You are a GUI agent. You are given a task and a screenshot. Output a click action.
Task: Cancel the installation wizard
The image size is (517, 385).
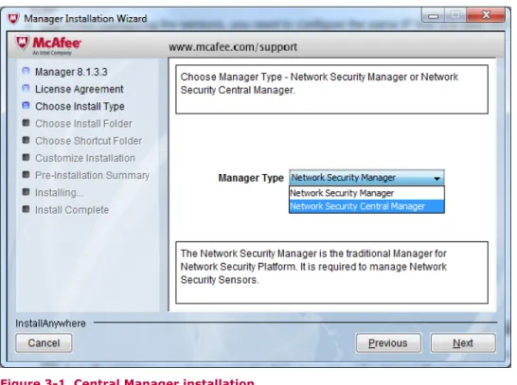(44, 342)
